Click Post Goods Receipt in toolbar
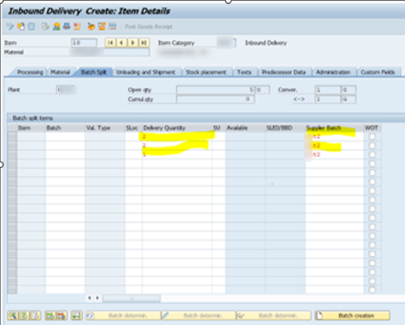This screenshot has width=405, height=325. pos(148,26)
